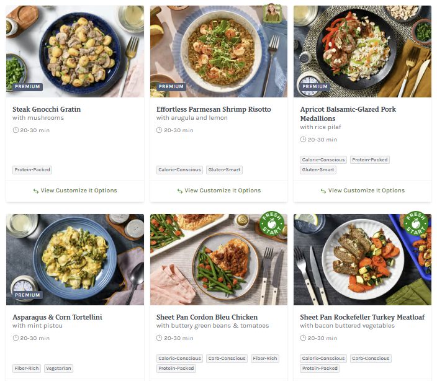Screen dimensions: 437x381
Task: Open Effortless Parmesan Shrimp Risotto title link
Action: [x=214, y=109]
